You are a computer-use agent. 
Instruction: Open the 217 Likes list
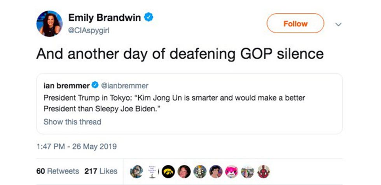click(101, 171)
